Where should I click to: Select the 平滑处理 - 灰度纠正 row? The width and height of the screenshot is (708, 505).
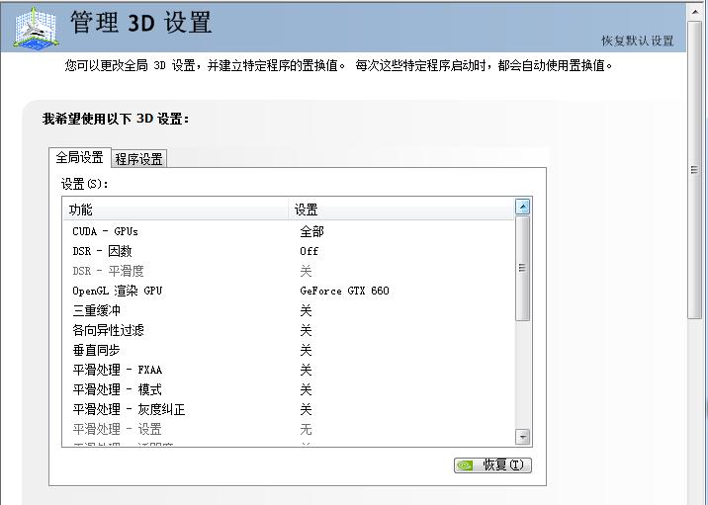click(129, 409)
